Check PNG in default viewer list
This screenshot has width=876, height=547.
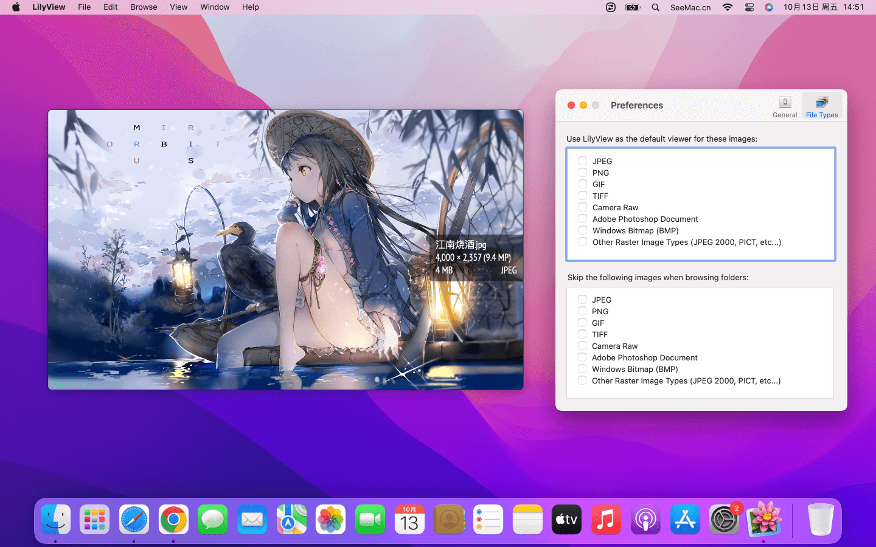[583, 173]
